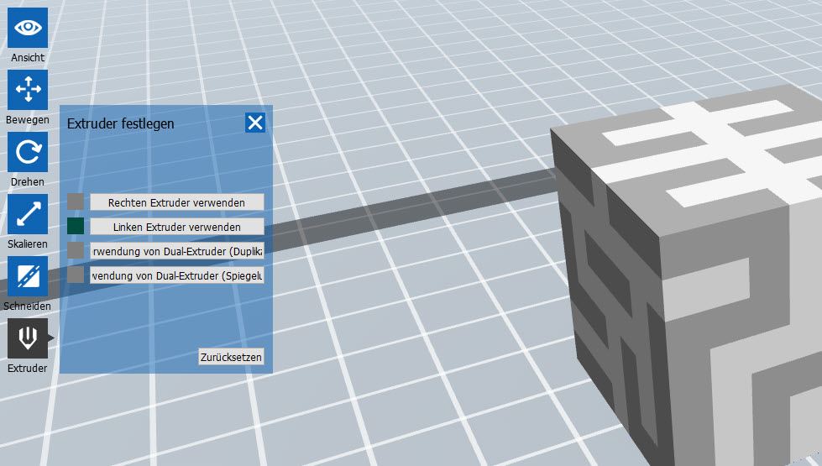The width and height of the screenshot is (822, 466).
Task: Select the Drehen rotate tool
Action: click(x=28, y=152)
